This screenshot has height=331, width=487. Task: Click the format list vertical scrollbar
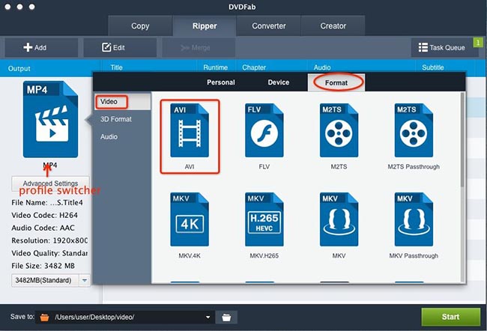click(x=462, y=140)
